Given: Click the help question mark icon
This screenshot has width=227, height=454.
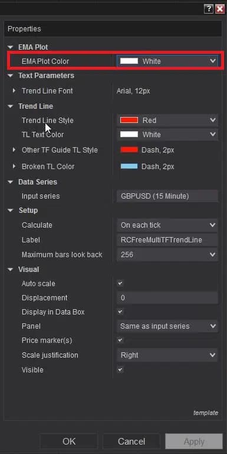Looking at the screenshot, I should point(209,9).
